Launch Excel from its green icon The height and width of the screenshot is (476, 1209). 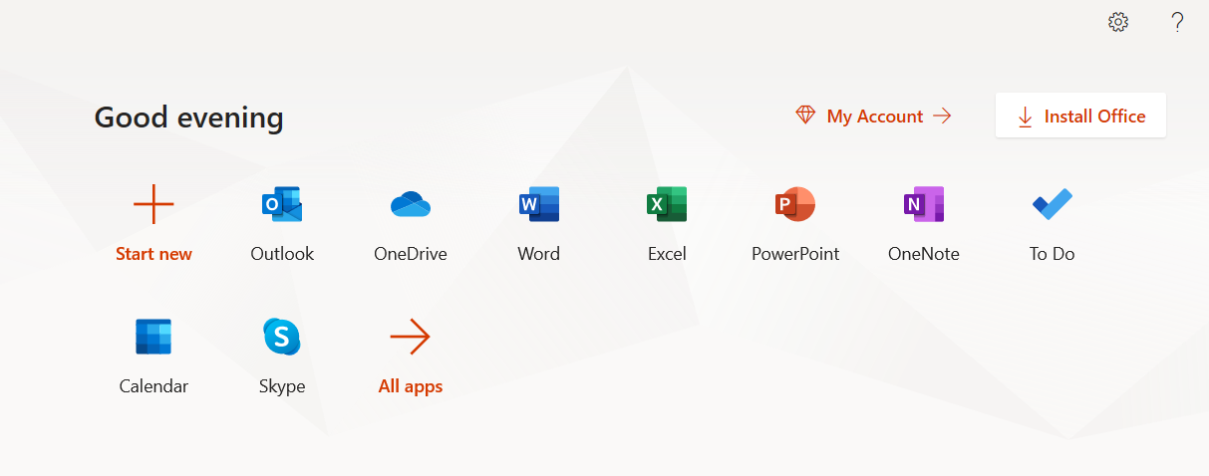click(x=667, y=204)
